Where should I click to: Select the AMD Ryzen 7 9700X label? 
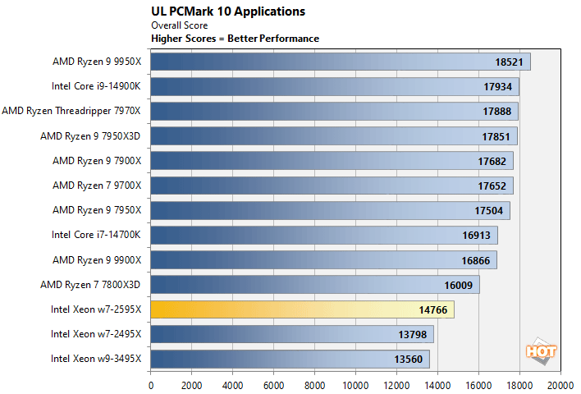click(97, 186)
